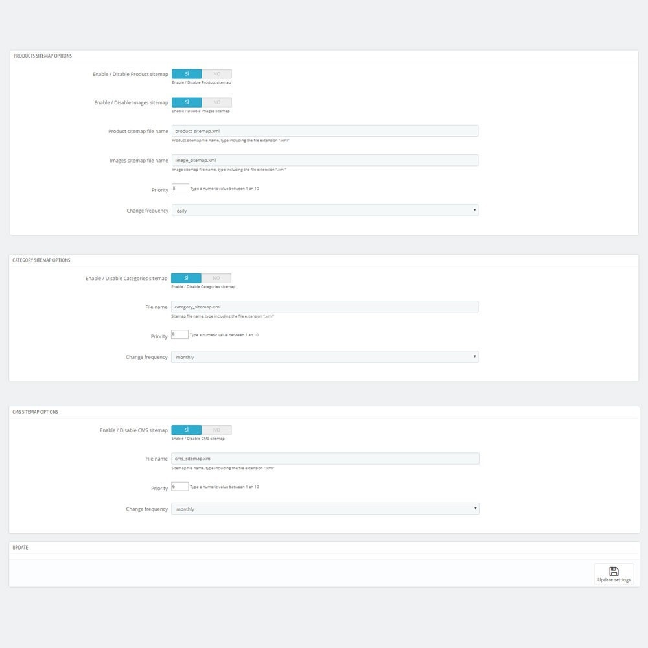Click the Images sitemap file name field
The image size is (648, 648).
coord(325,160)
